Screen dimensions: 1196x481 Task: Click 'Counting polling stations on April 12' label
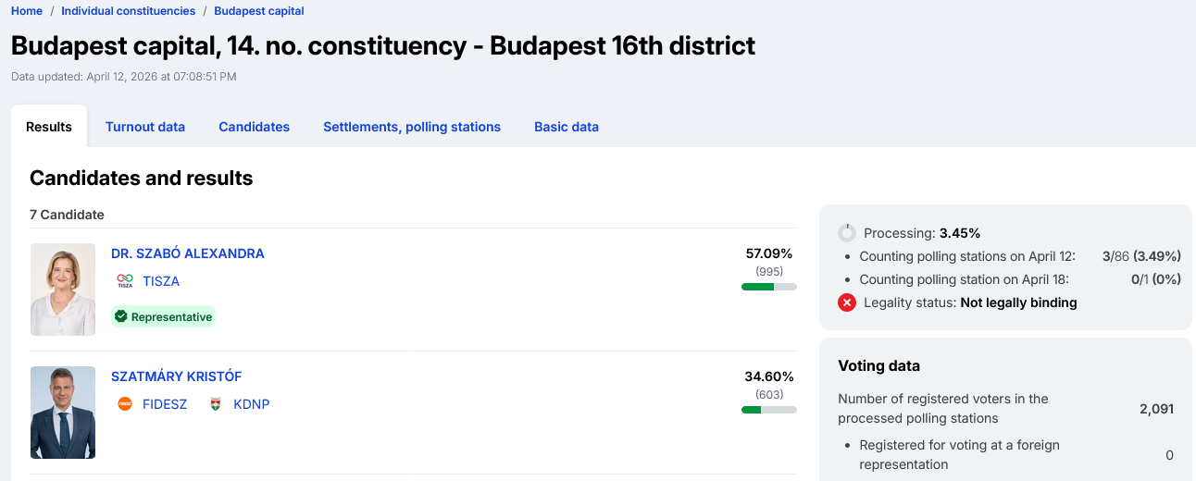point(968,256)
